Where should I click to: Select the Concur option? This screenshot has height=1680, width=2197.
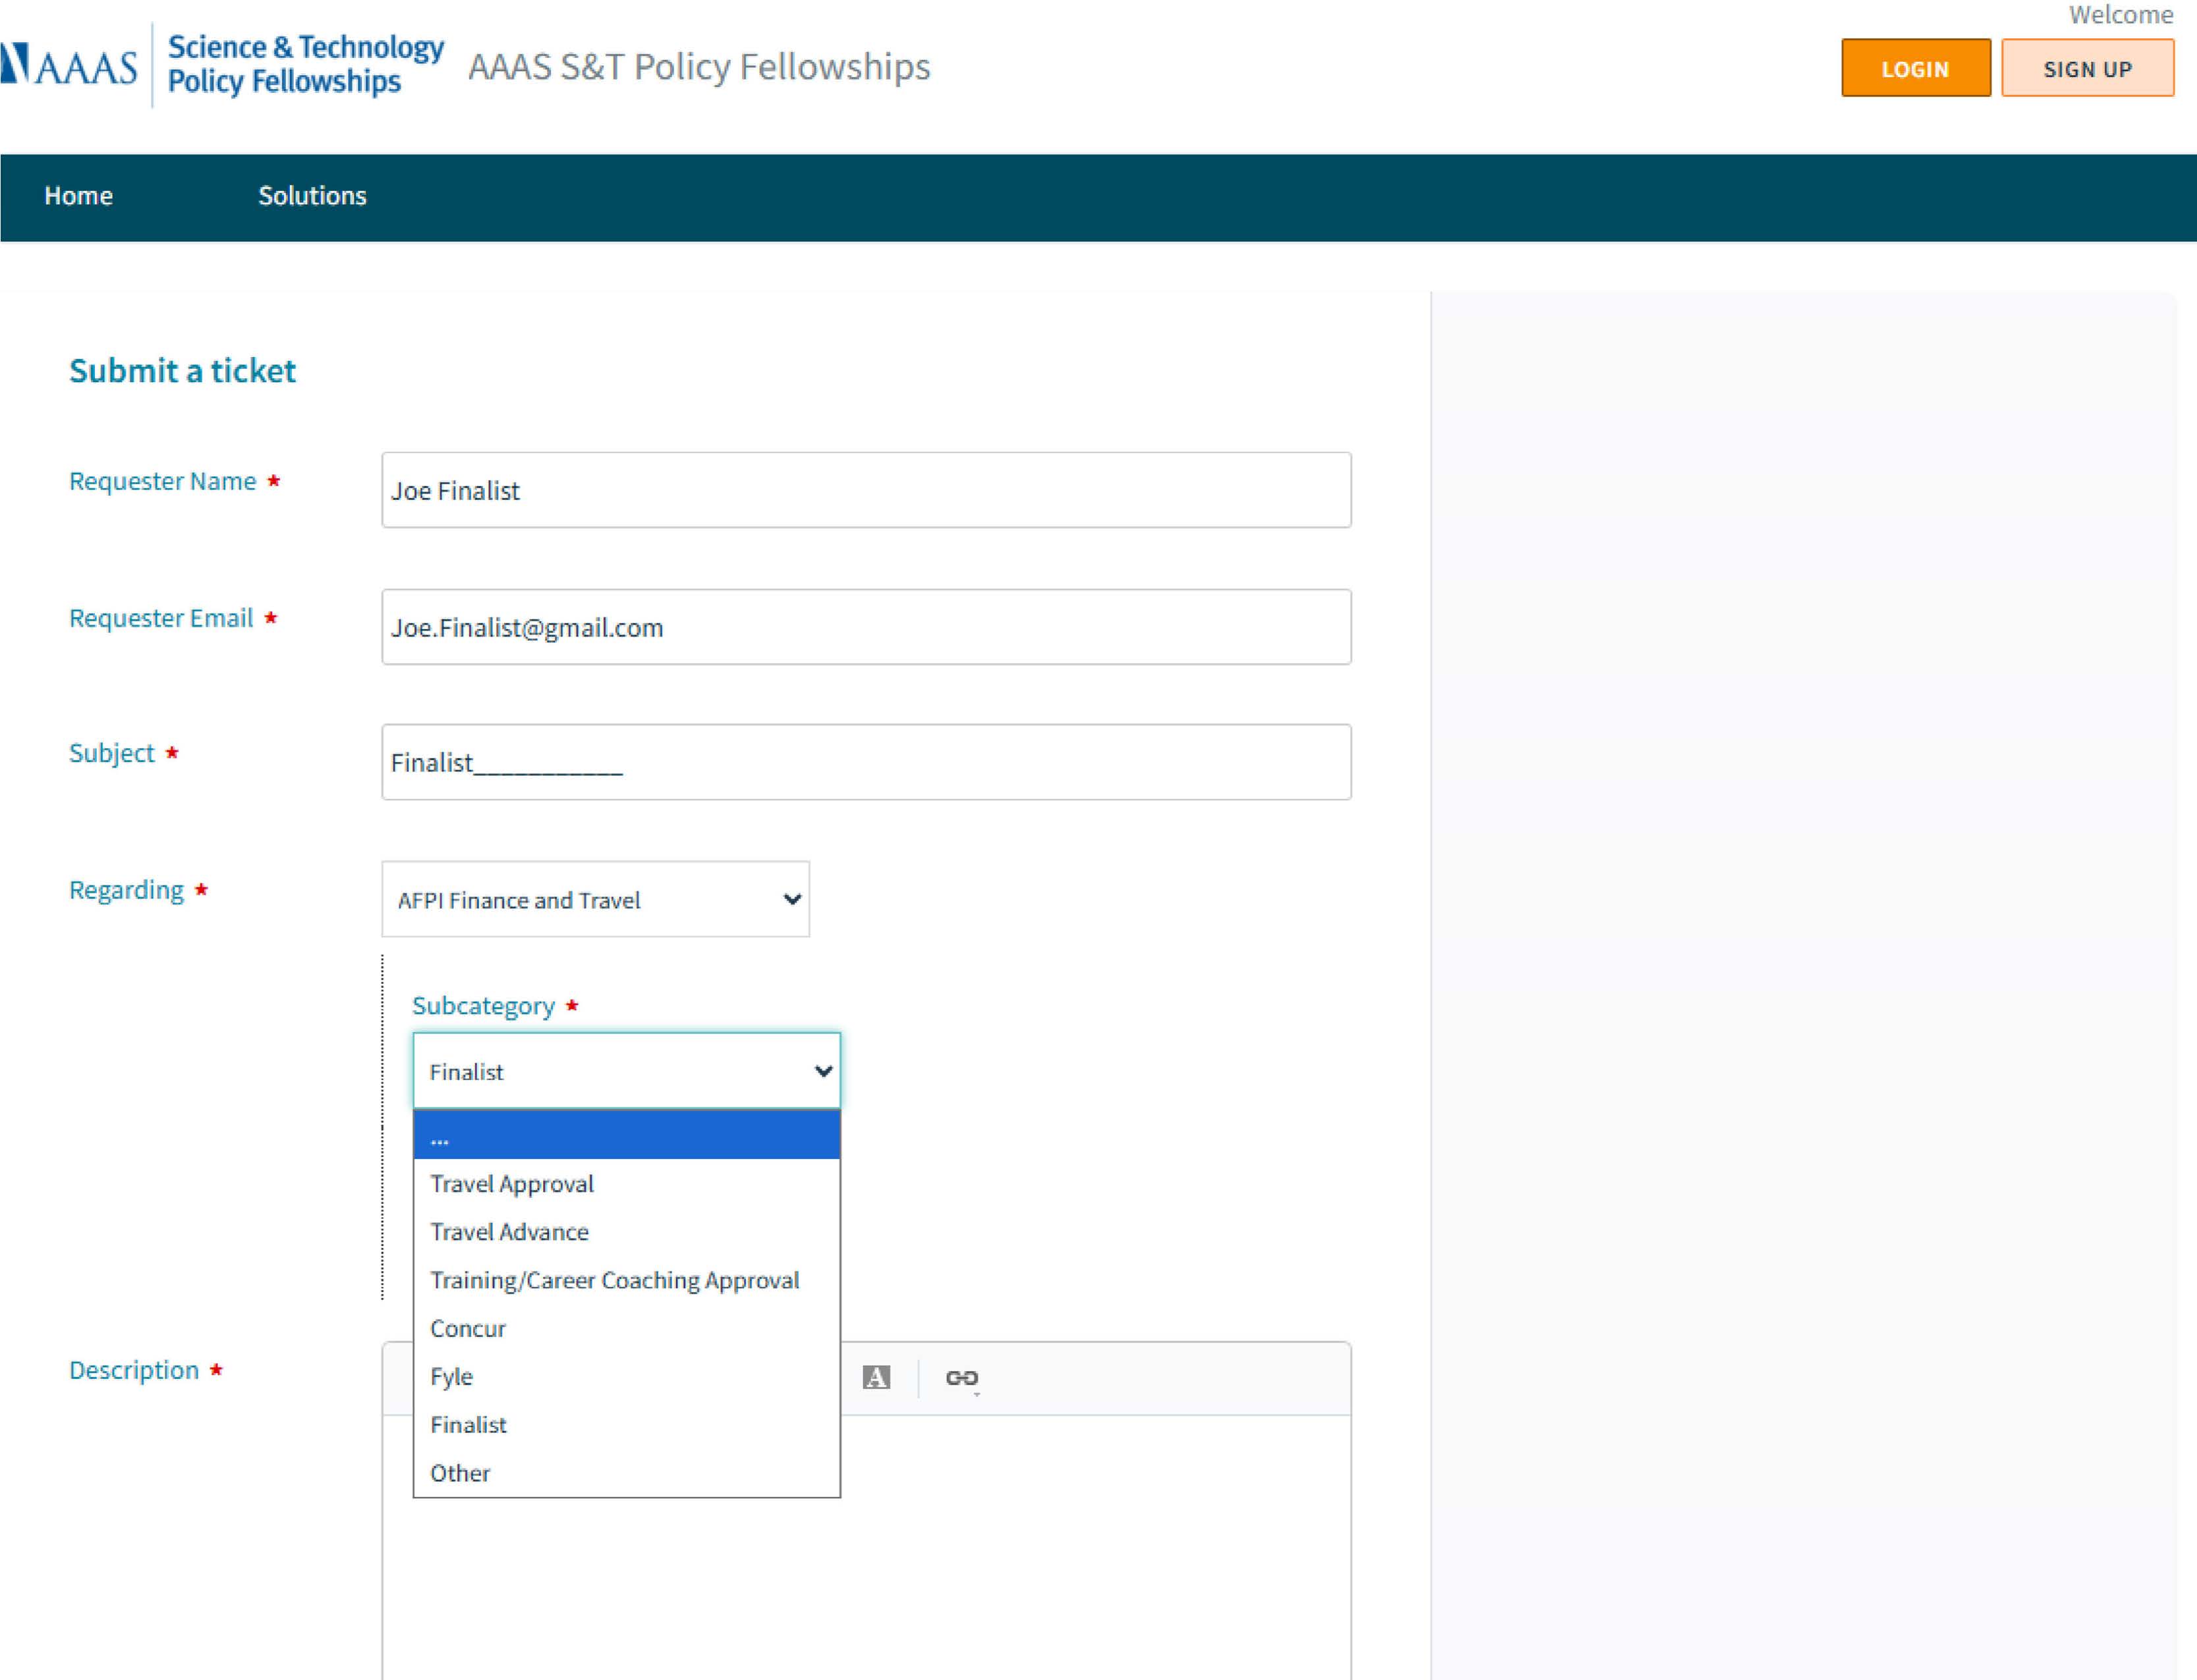tap(468, 1329)
